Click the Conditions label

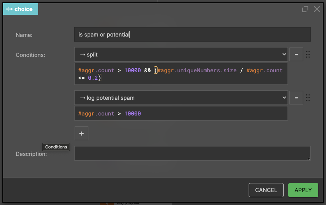point(30,55)
